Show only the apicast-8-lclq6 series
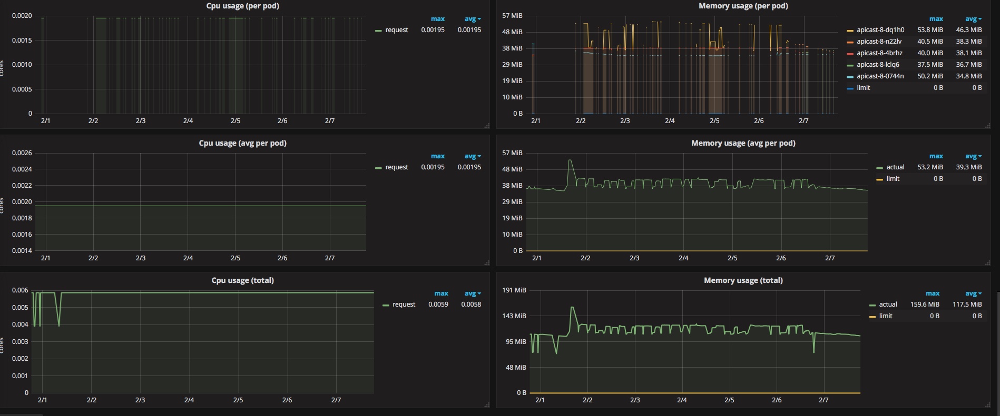 878,65
